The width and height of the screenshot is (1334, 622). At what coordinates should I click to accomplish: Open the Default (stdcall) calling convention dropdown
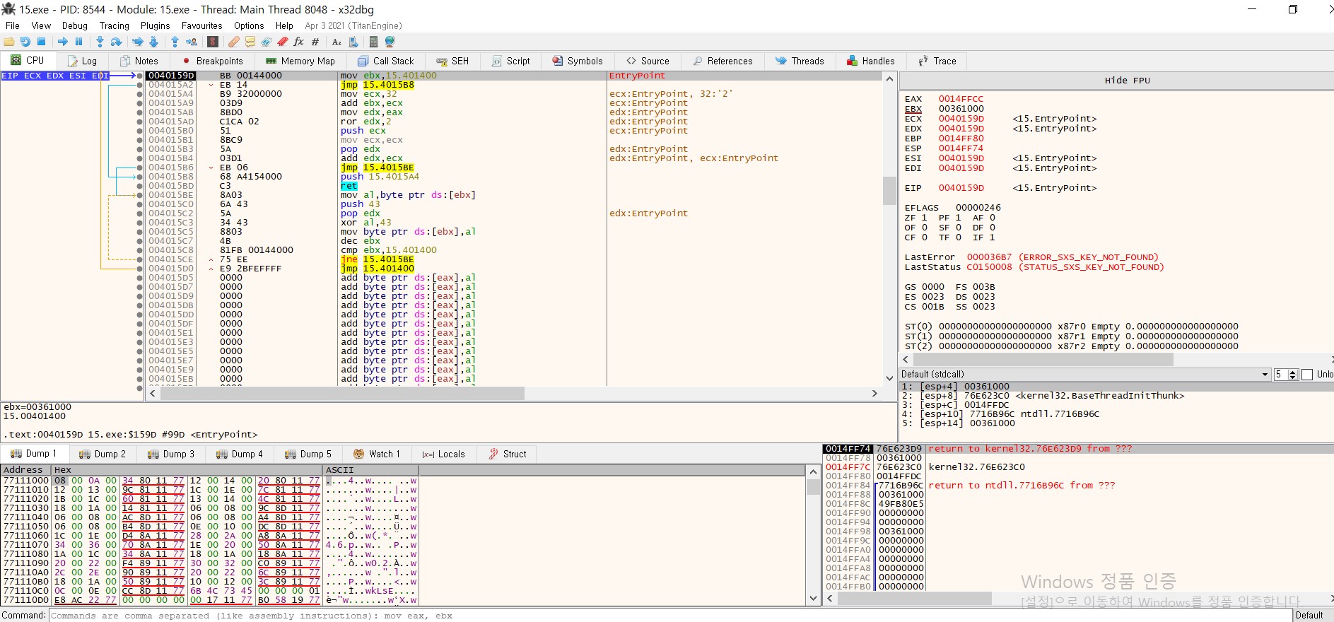(x=1084, y=375)
